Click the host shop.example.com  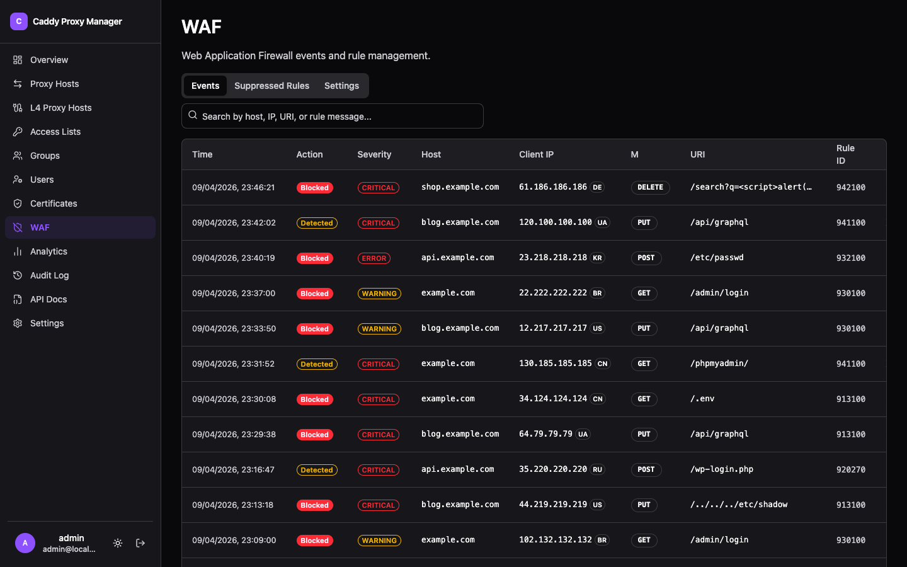pyautogui.click(x=460, y=187)
